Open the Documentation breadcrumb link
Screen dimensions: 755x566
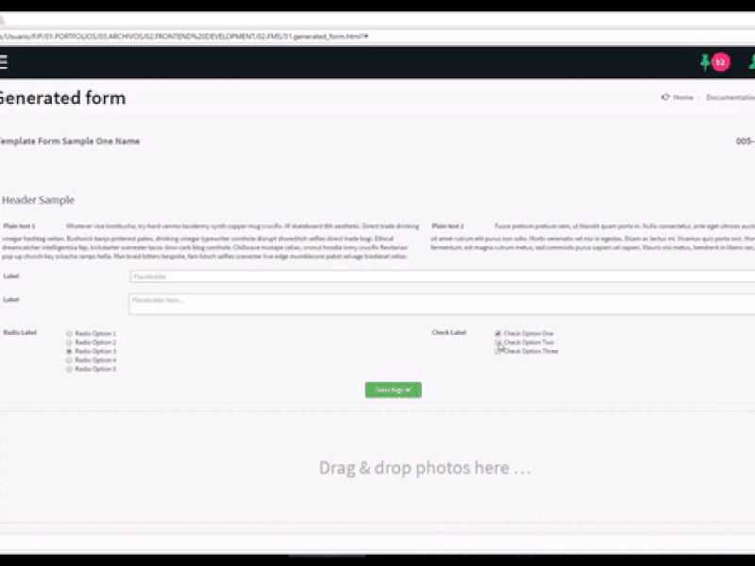[x=730, y=97]
